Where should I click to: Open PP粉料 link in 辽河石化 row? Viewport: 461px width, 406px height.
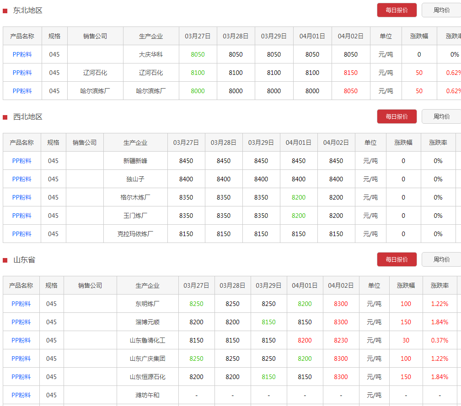pos(22,73)
